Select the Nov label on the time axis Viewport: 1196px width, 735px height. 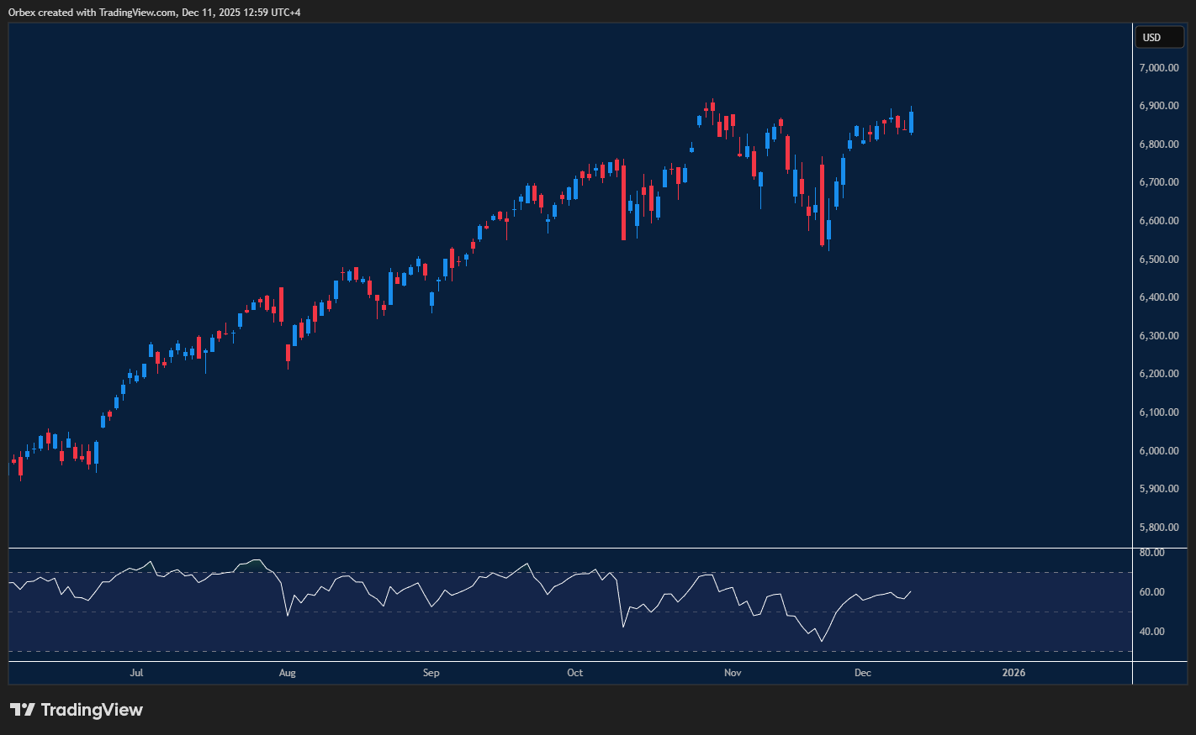[x=732, y=673]
